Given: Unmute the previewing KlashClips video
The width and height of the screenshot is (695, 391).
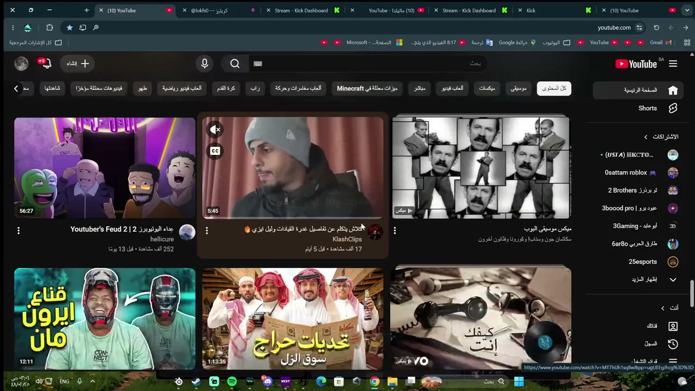Looking at the screenshot, I should point(216,129).
